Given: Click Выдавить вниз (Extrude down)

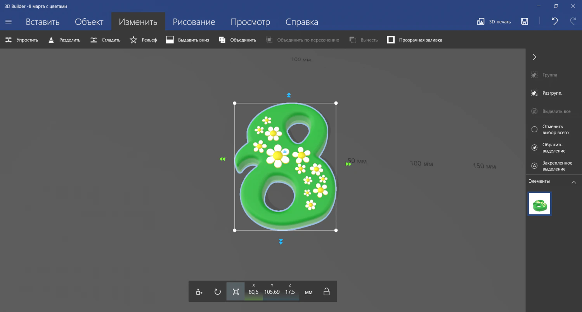Looking at the screenshot, I should [187, 40].
